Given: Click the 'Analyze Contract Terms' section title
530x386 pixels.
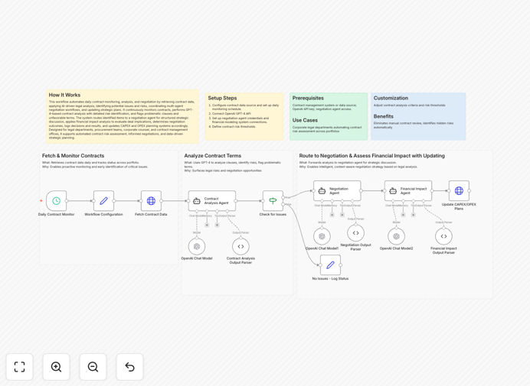Looking at the screenshot, I should pyautogui.click(x=213, y=156).
